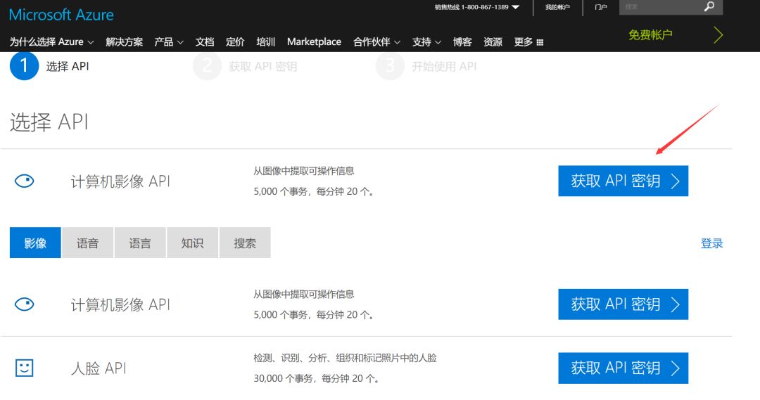Click the search magnifier icon
760x400 pixels.
pos(709,6)
